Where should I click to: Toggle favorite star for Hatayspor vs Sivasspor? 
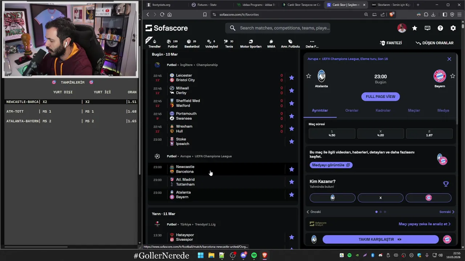[x=291, y=237]
